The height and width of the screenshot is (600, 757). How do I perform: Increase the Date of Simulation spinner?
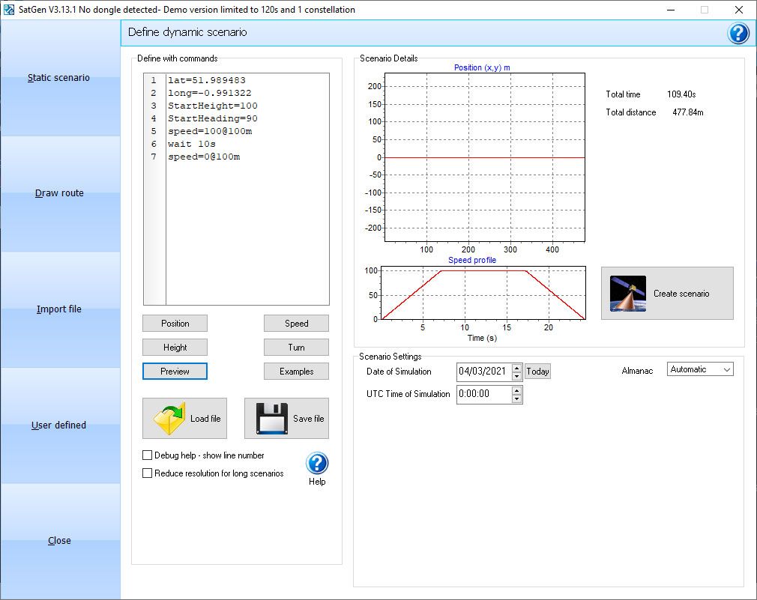pos(516,368)
